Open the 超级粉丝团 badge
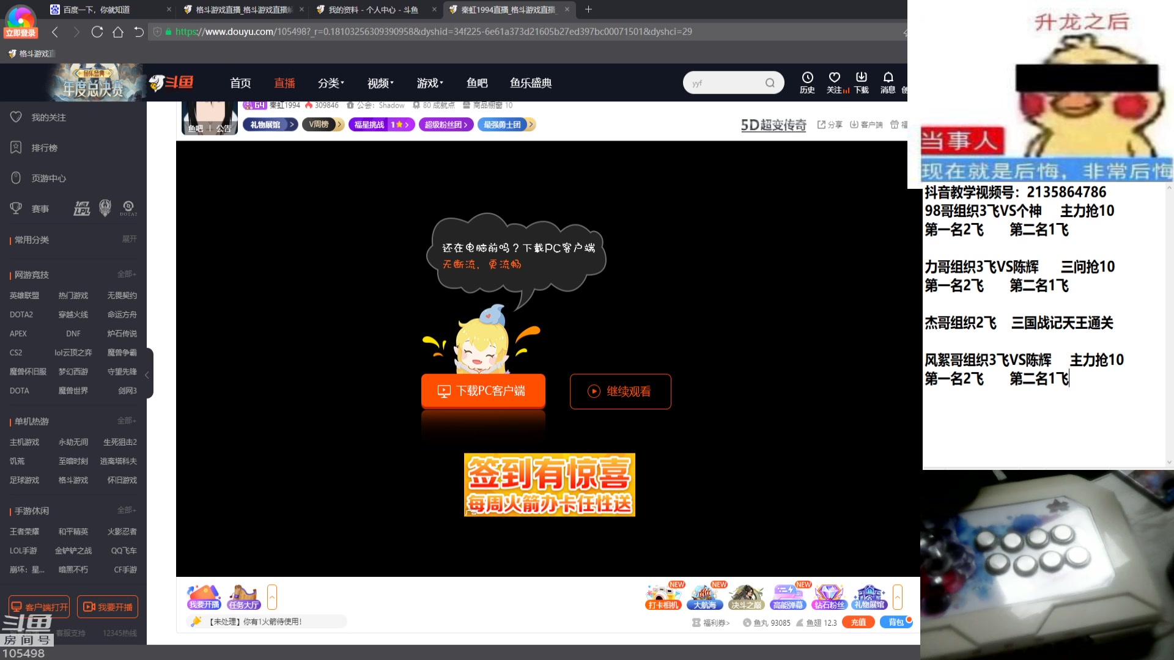Image resolution: width=1174 pixels, height=660 pixels. point(446,125)
